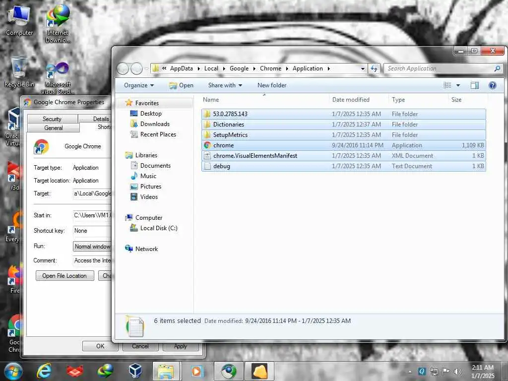Select the chrome.VisualElementsManifest XML file icon

(x=207, y=155)
